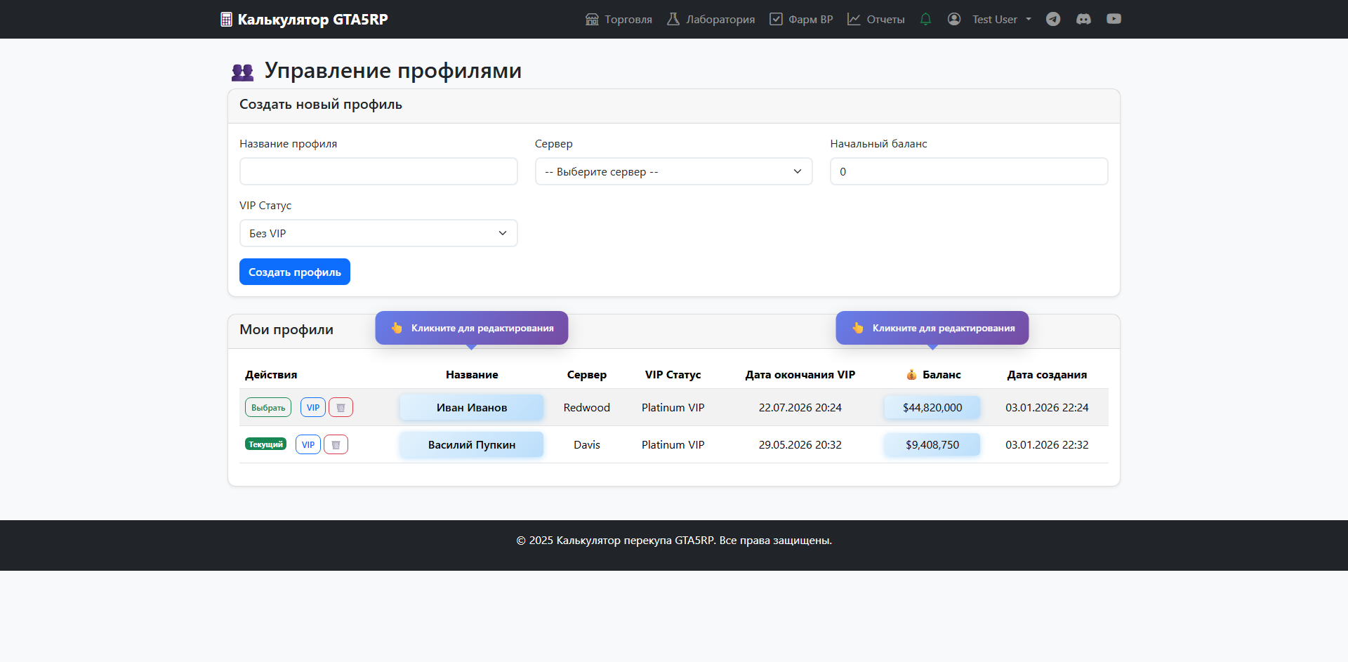Delete the Иван Иванов profile
The width and height of the screenshot is (1348, 662).
pyautogui.click(x=341, y=407)
